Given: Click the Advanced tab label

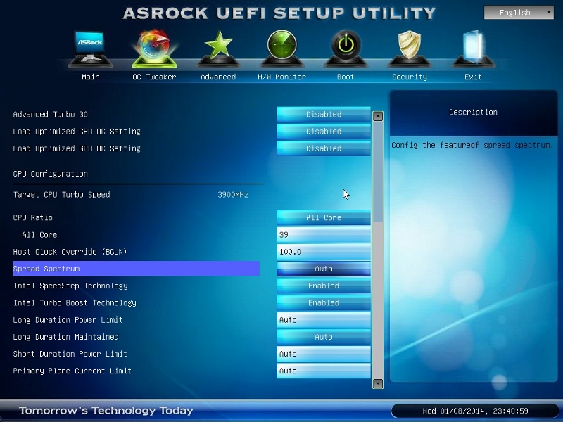Looking at the screenshot, I should click(x=218, y=77).
